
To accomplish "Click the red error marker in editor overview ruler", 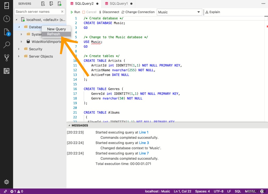I will pyautogui.click(x=267, y=26).
